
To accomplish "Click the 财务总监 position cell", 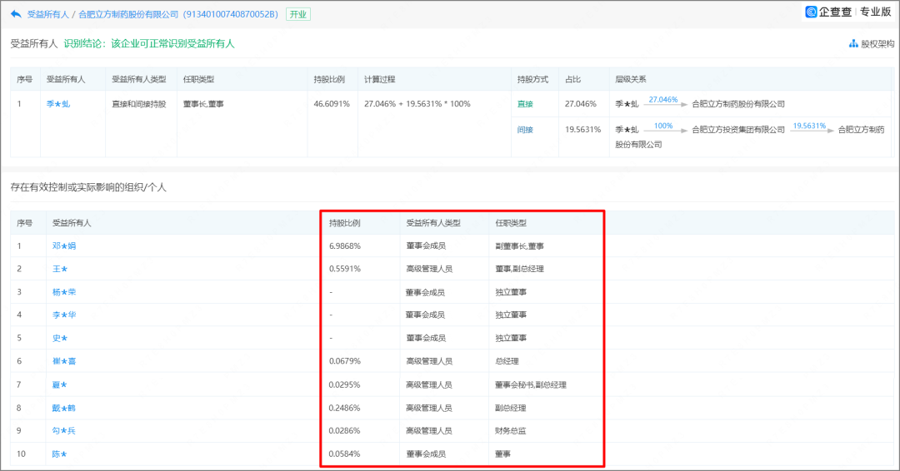I will pyautogui.click(x=510, y=430).
